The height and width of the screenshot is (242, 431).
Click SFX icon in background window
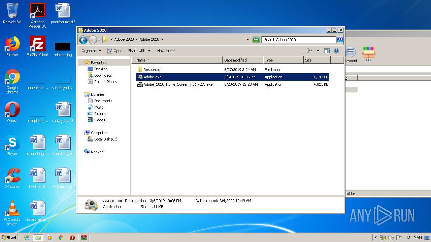click(x=369, y=54)
